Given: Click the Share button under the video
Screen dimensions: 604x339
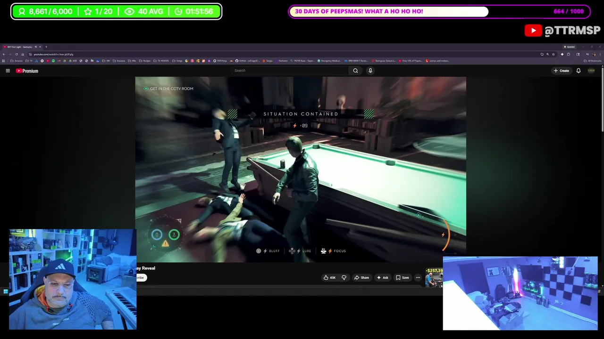Looking at the screenshot, I should point(361,278).
